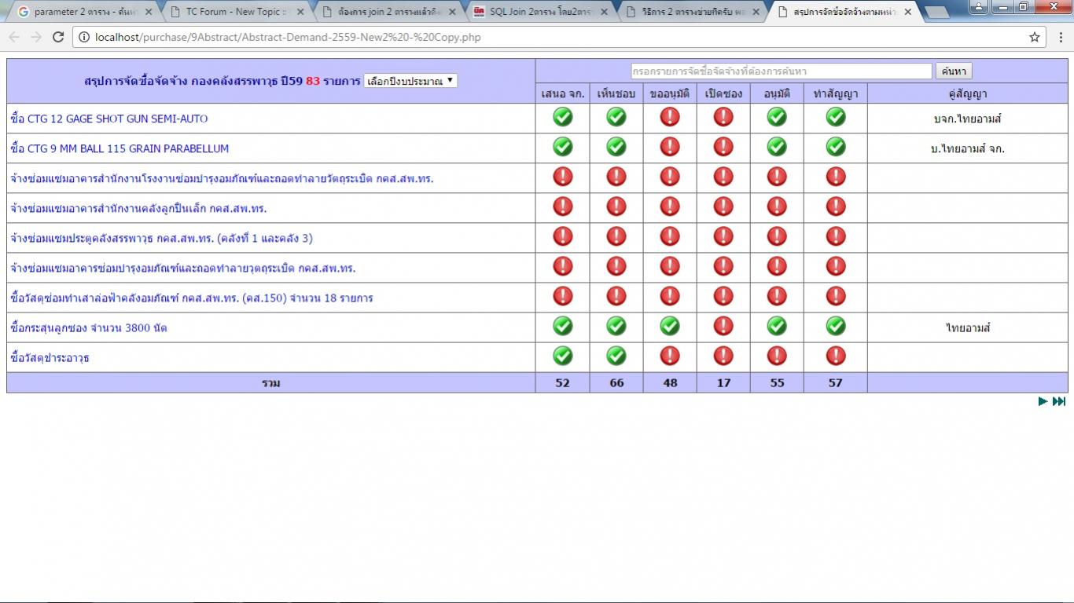Click green check under เสนอ จก. for วัสดุชำระอาวุธ row
This screenshot has height=603, width=1074.
[562, 356]
